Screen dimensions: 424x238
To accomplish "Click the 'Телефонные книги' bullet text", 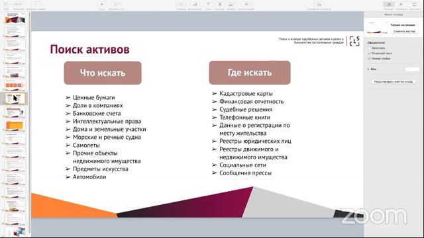I will (x=244, y=118).
